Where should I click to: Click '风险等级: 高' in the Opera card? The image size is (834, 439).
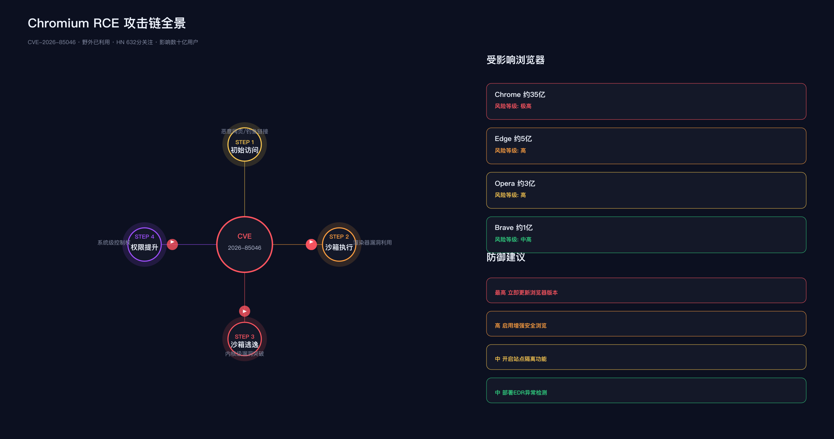pyautogui.click(x=510, y=195)
